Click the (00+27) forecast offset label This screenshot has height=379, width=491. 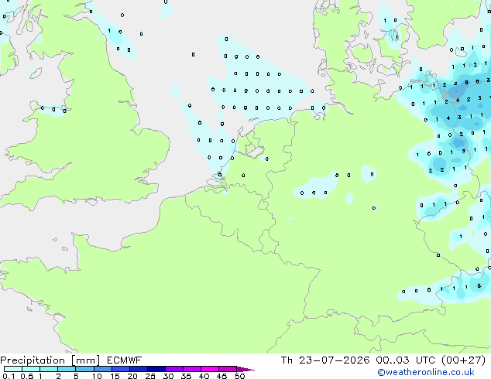click(463, 360)
